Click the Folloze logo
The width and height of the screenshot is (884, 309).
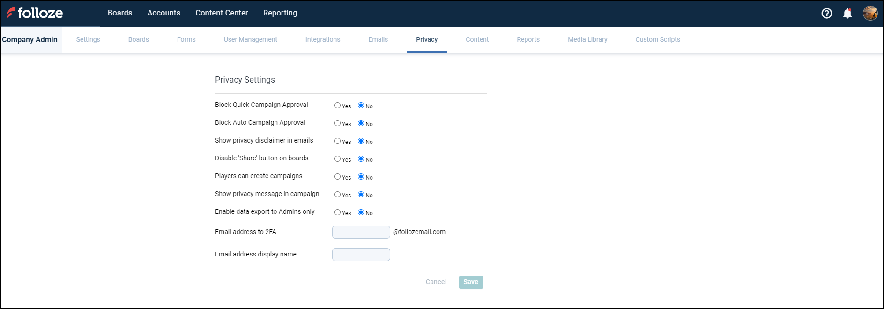[x=35, y=13]
